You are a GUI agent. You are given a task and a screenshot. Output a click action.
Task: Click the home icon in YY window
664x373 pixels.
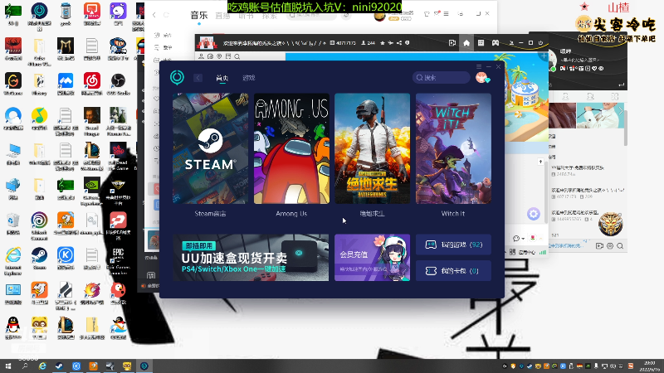point(466,43)
